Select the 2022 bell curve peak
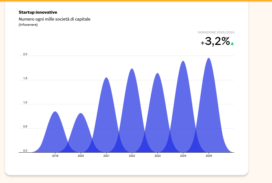The height and width of the screenshot is (183, 272). pos(132,70)
